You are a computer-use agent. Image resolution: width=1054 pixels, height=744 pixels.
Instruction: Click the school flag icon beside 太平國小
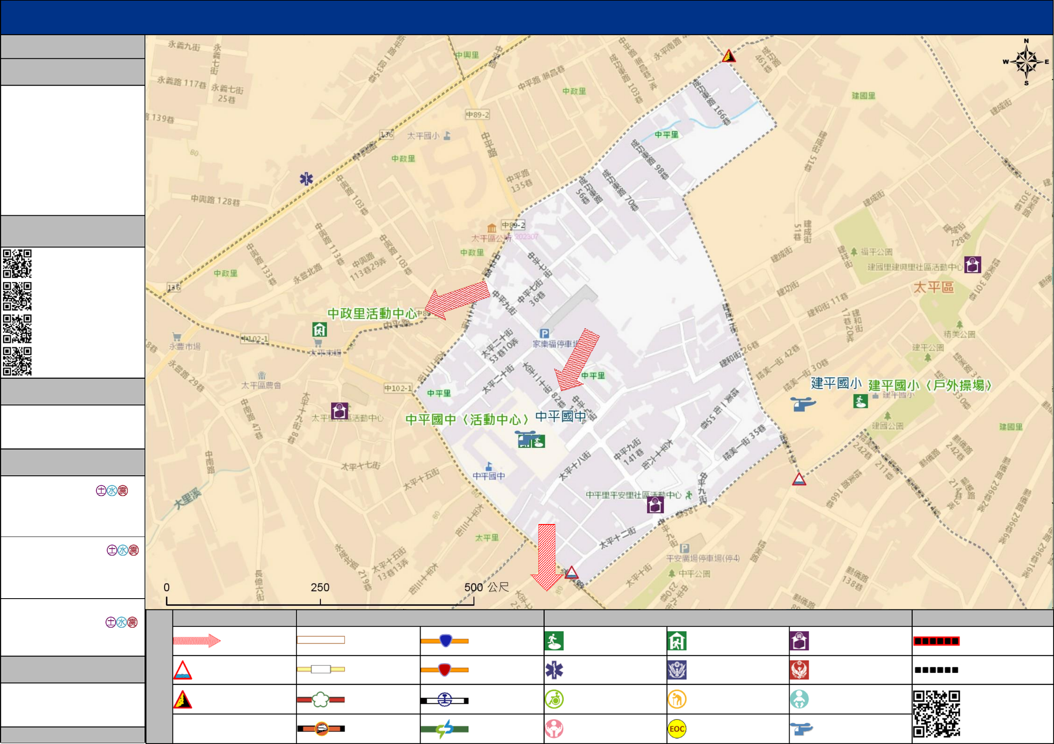pos(447,135)
